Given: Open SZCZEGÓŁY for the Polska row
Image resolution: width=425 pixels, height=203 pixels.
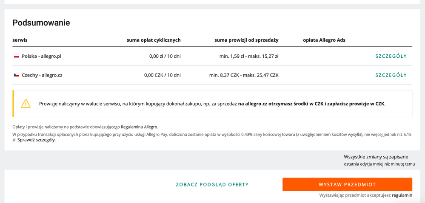Looking at the screenshot, I should 391,56.
